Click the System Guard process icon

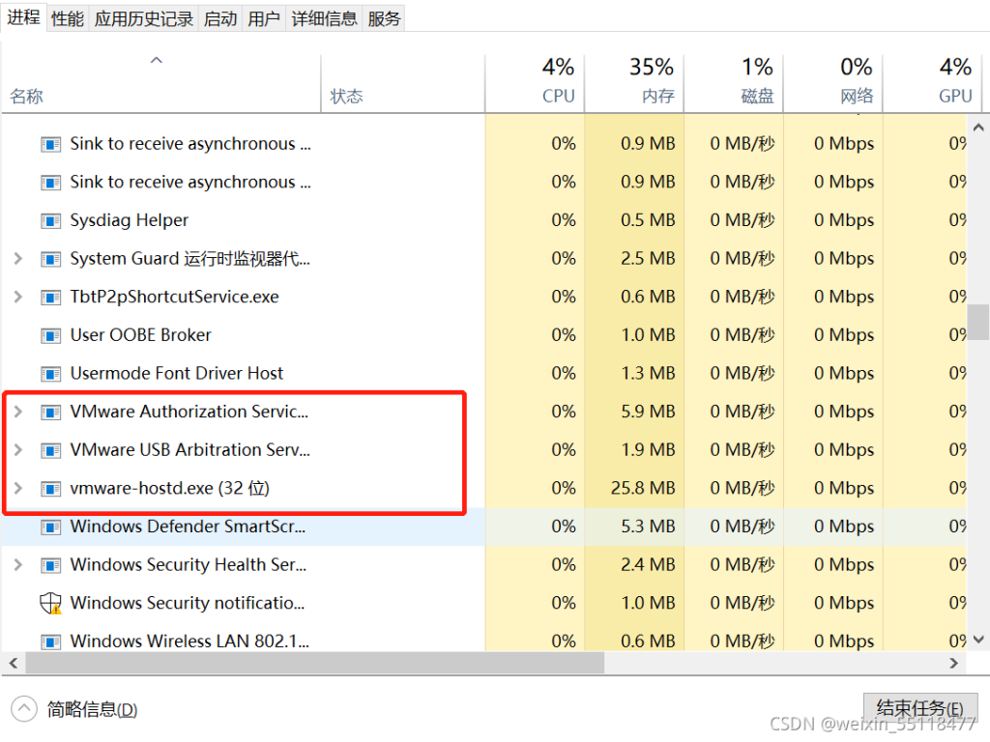(50, 259)
